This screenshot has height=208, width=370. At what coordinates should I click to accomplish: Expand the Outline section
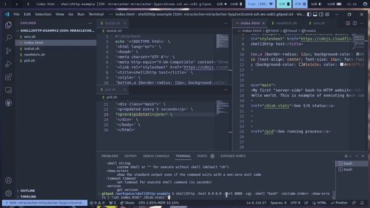(x=28, y=191)
